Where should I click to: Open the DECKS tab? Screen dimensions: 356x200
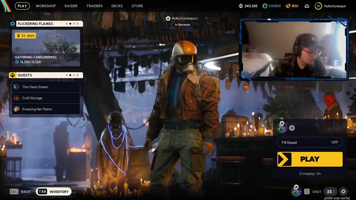tap(117, 6)
